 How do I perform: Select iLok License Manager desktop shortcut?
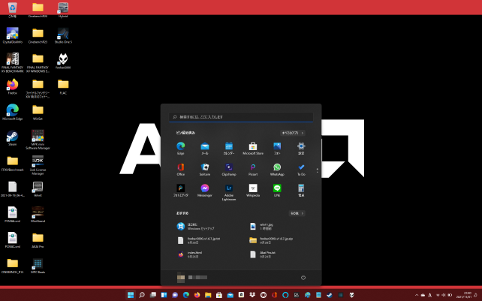[x=38, y=165]
